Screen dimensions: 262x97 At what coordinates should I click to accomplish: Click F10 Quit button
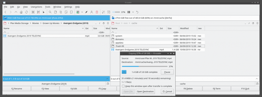[245, 89]
